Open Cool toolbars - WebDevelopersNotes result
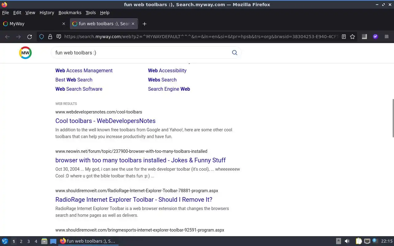Image resolution: width=394 pixels, height=246 pixels. tap(105, 121)
